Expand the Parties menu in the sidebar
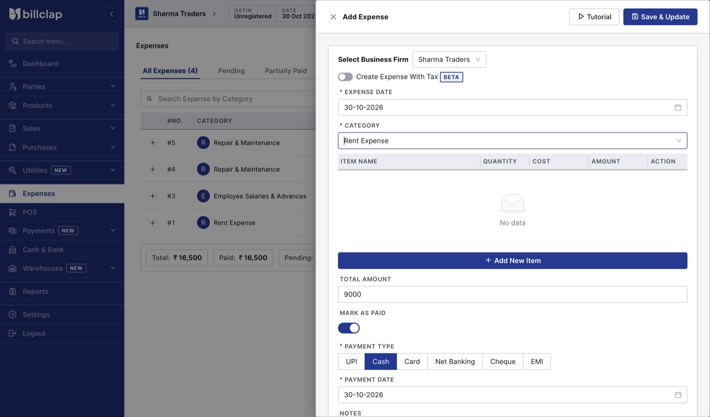 pyautogui.click(x=62, y=87)
